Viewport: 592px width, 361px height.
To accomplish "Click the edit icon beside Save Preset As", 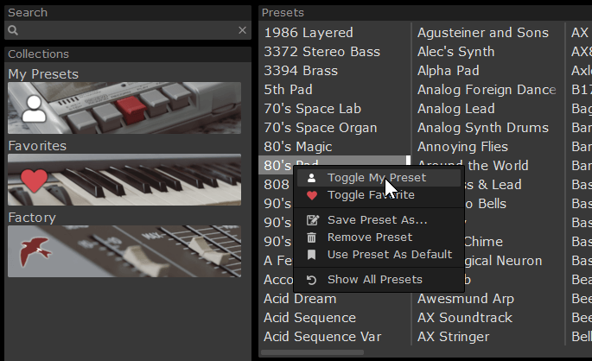I will [x=312, y=220].
